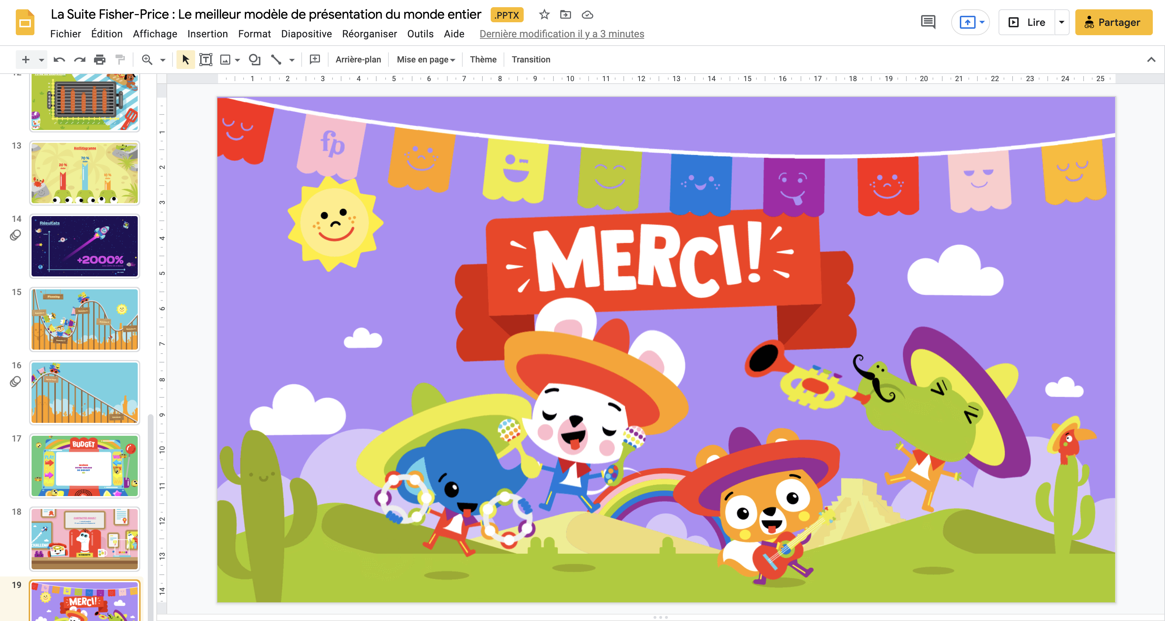Select the arrow cursor tool

[x=185, y=59]
